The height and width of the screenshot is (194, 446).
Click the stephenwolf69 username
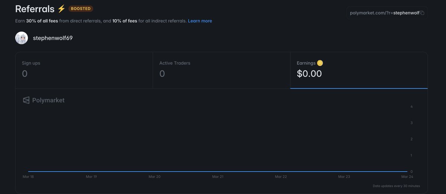[x=53, y=38]
